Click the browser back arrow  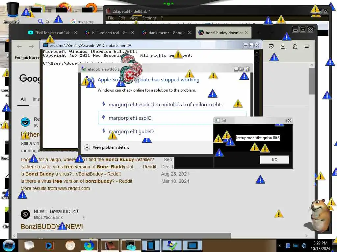coord(19,47)
